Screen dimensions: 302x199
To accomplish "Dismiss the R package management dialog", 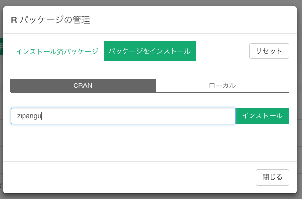I will click(273, 177).
